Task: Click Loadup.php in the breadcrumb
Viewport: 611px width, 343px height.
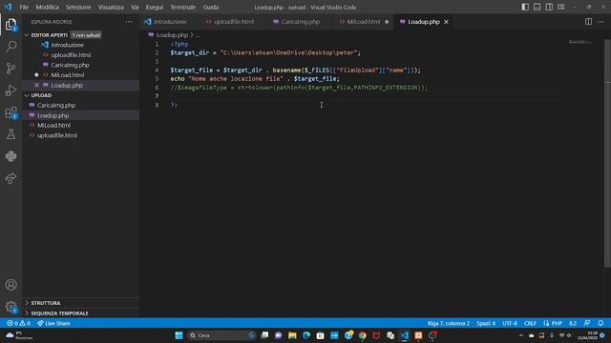Action: coord(172,35)
